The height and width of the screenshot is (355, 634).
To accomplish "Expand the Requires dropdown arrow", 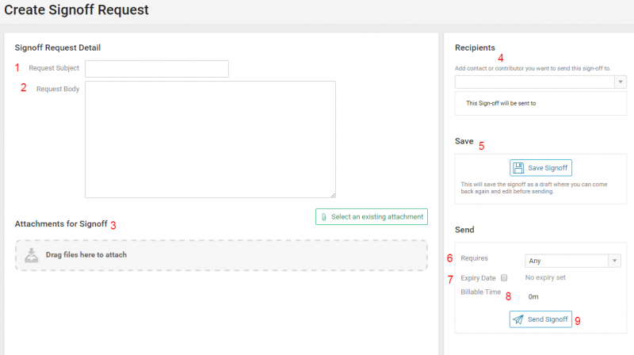I will click(614, 261).
